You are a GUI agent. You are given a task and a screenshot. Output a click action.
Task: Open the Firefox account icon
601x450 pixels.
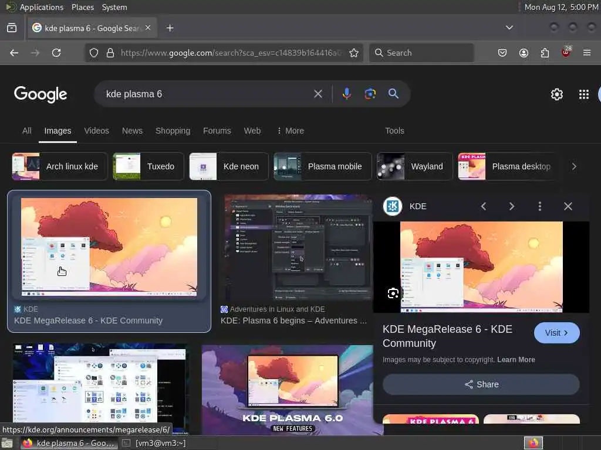point(524,53)
